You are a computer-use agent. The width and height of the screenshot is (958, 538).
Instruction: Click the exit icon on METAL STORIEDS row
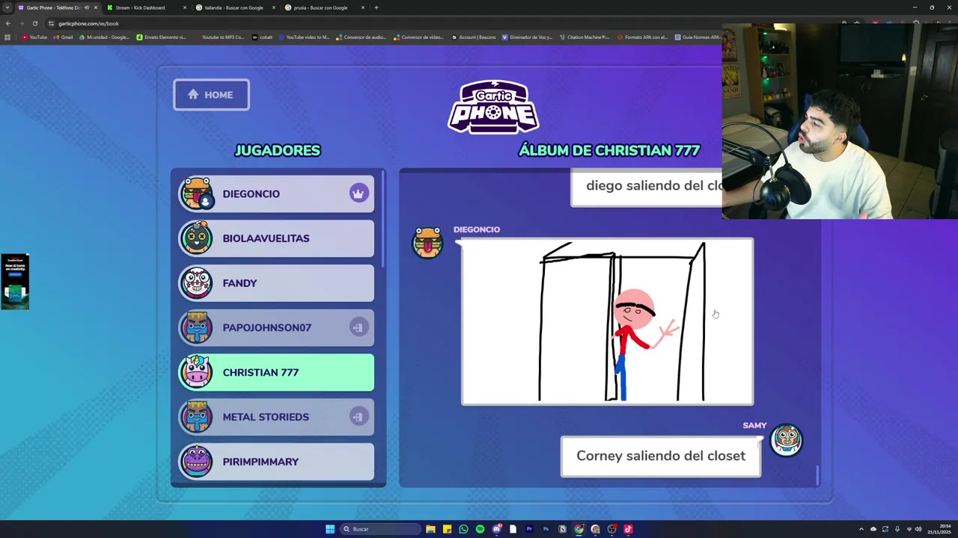pyautogui.click(x=359, y=417)
